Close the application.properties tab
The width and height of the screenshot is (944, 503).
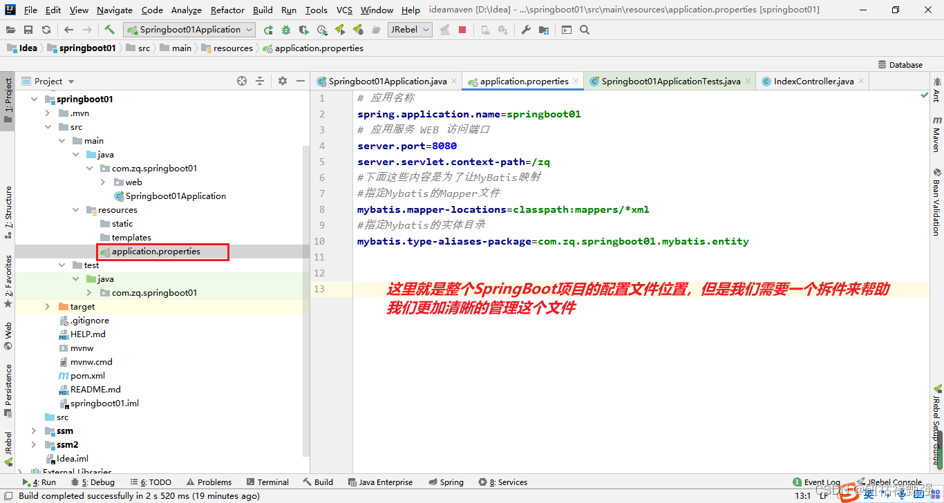576,82
